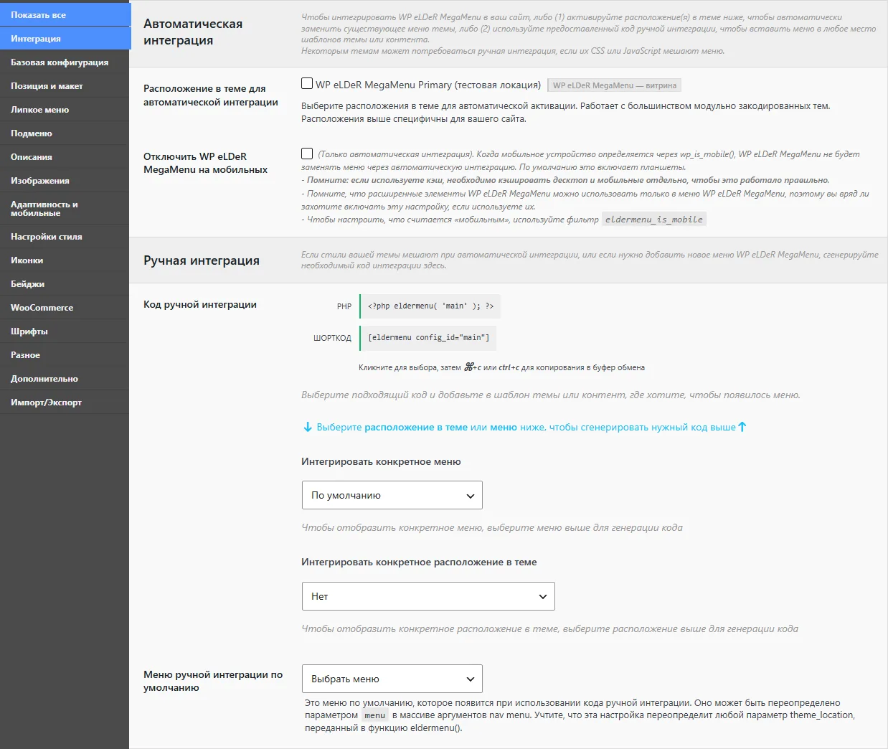
Task: Enable WP eLDeR MegaMenu Primary location checkbox
Action: (307, 84)
